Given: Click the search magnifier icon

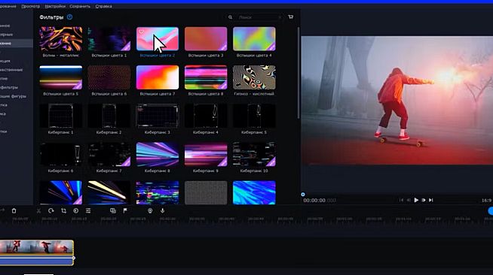Looking at the screenshot, I should 230,17.
